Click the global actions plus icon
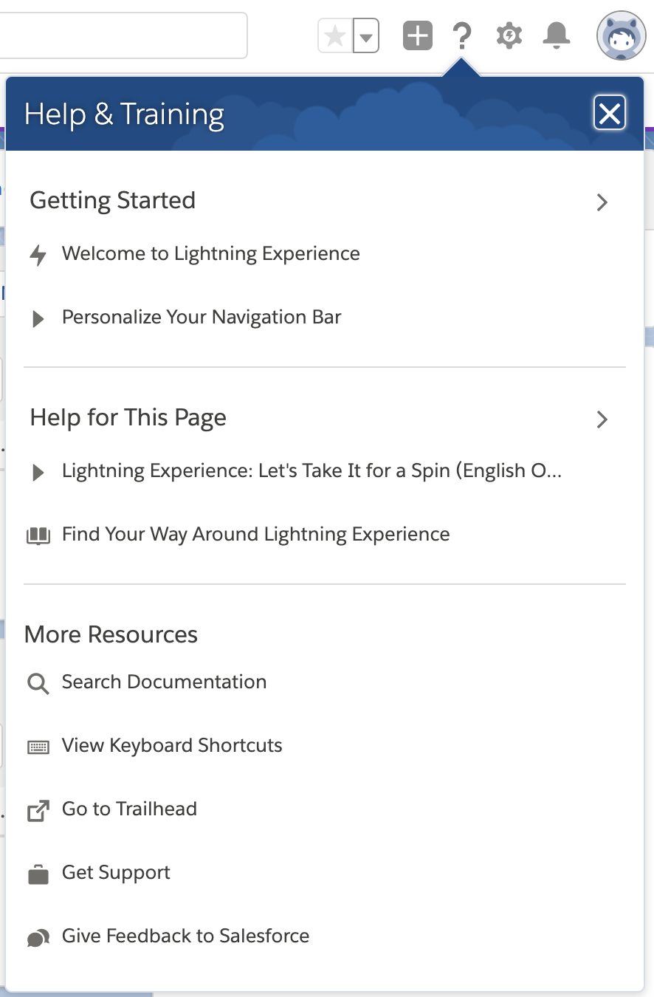 (x=417, y=35)
